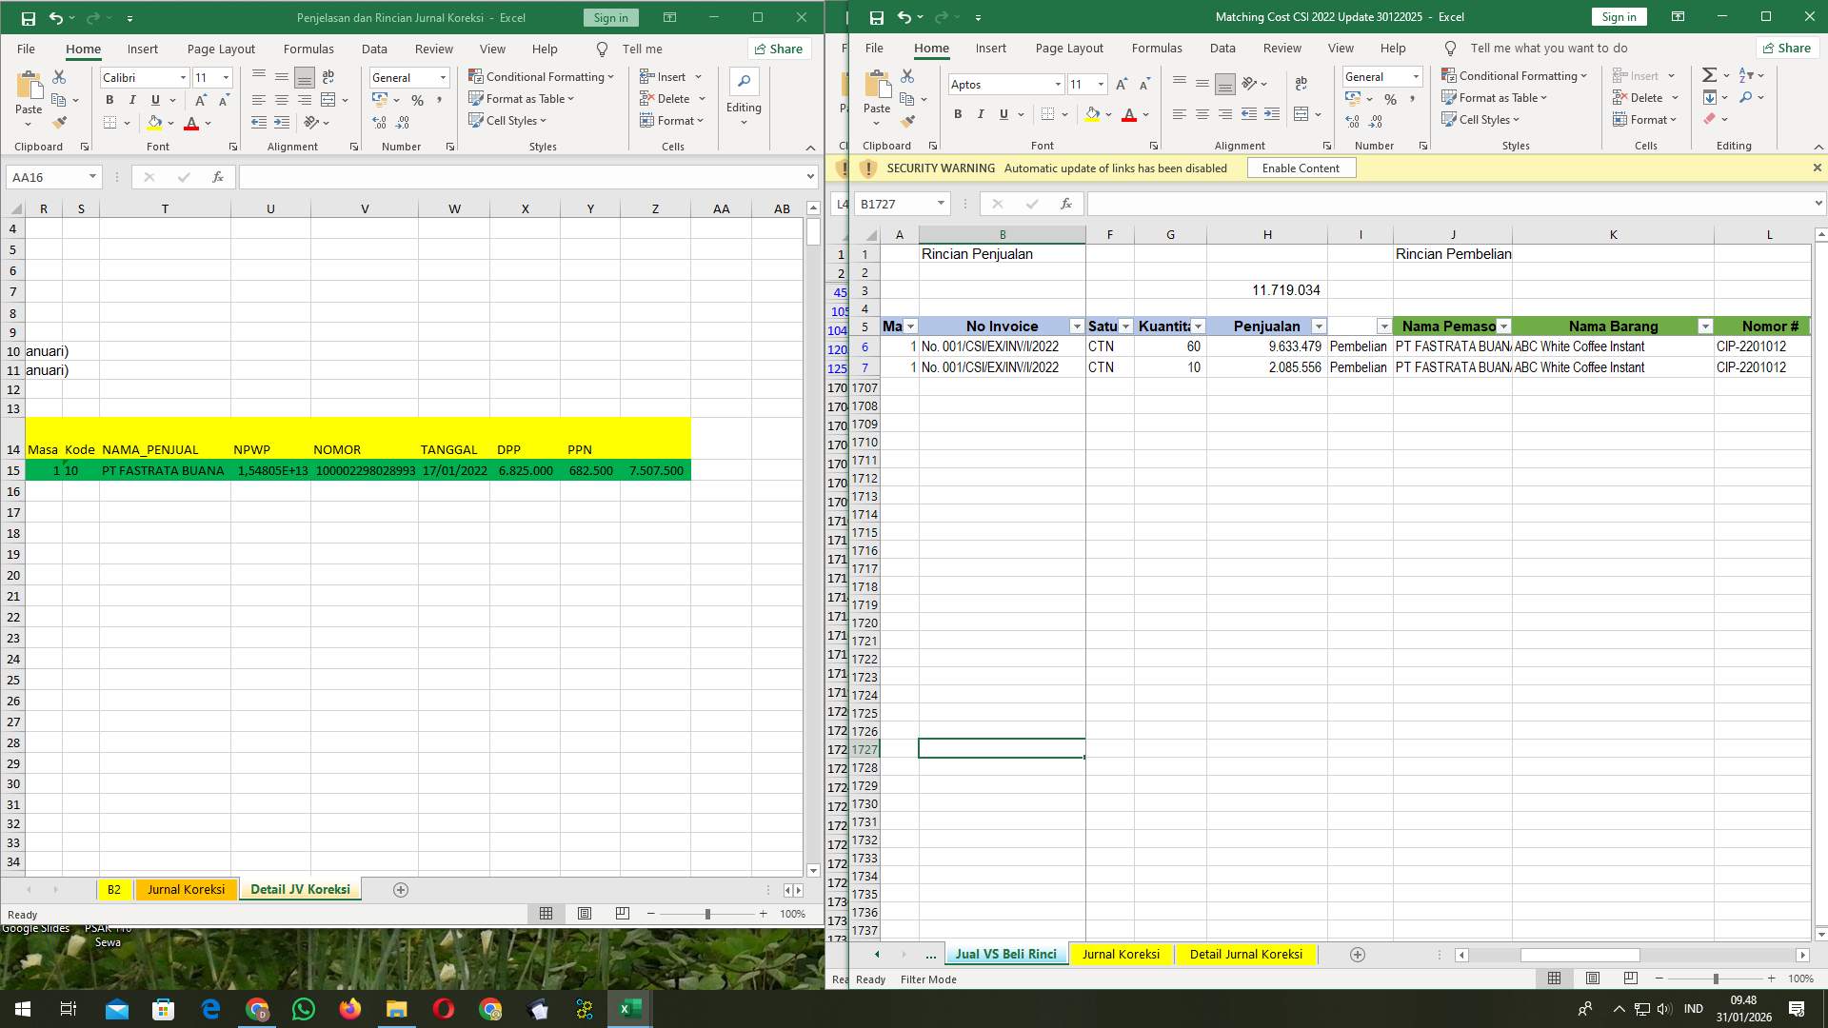This screenshot has width=1828, height=1028.
Task: Click the Percent Style icon
Action: tap(1391, 98)
